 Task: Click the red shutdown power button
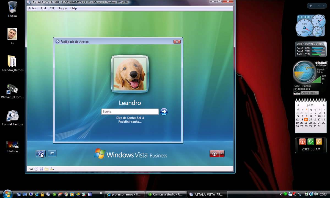(x=215, y=154)
